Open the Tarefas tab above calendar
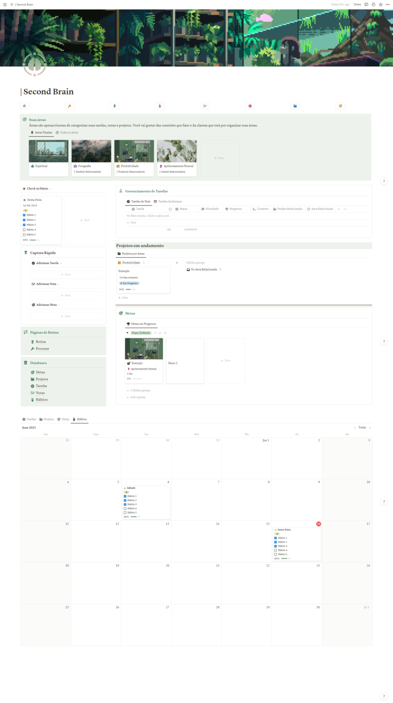The image size is (393, 703). (29, 419)
